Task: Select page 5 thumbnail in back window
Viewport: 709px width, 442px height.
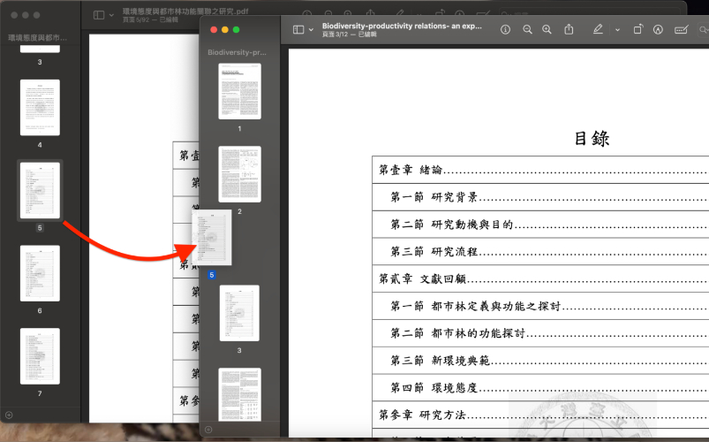Action: (40, 190)
